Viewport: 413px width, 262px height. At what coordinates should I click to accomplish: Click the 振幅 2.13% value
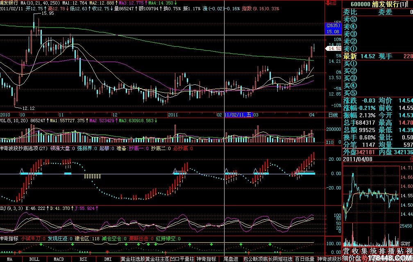click(x=367, y=115)
